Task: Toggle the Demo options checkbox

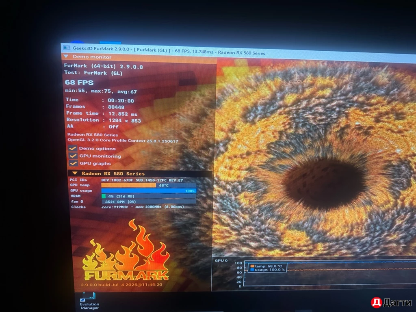Action: (73, 149)
